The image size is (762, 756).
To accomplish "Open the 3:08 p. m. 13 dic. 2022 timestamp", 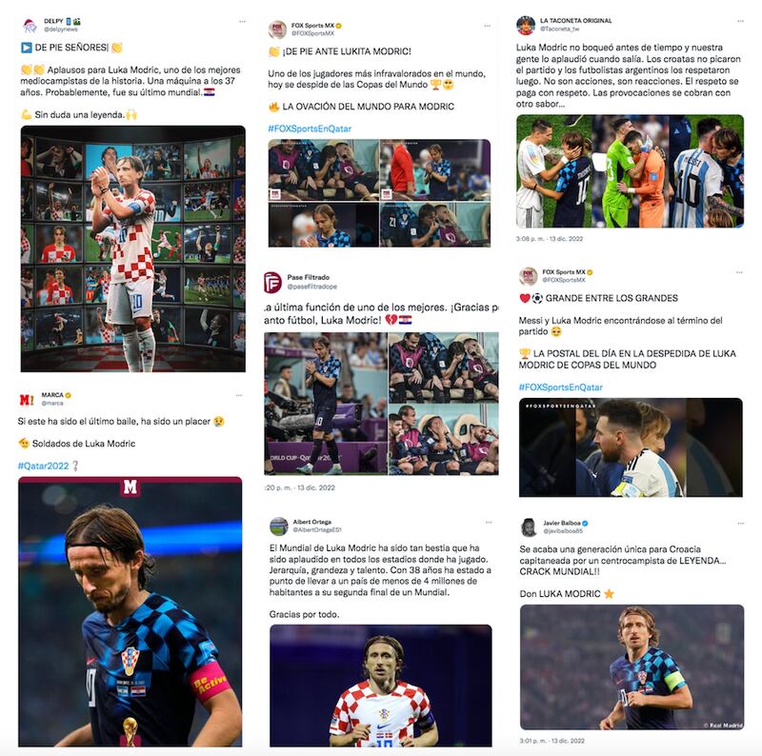I will point(550,239).
